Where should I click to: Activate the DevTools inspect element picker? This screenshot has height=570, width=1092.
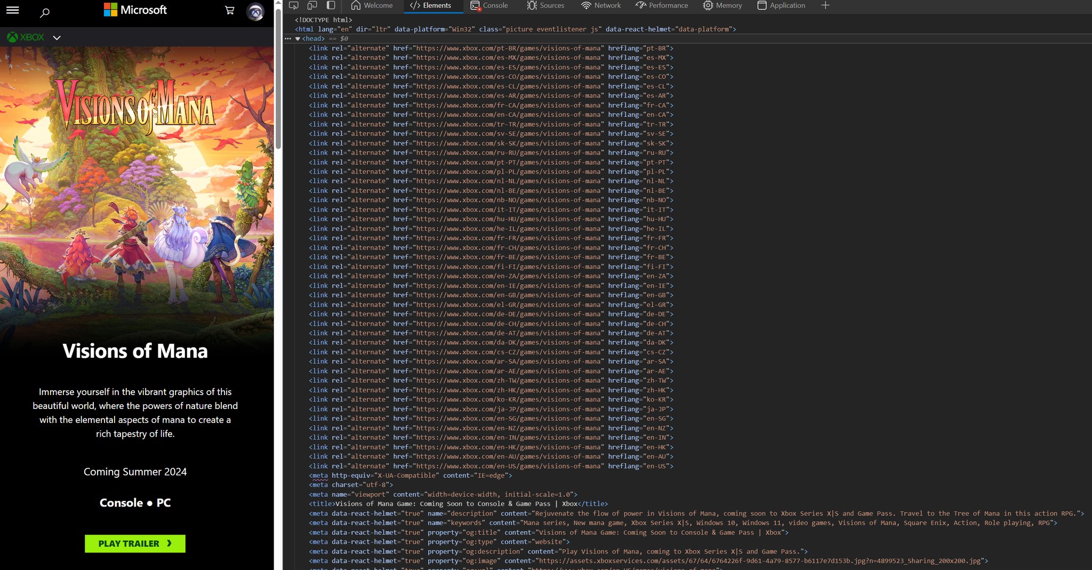[294, 5]
